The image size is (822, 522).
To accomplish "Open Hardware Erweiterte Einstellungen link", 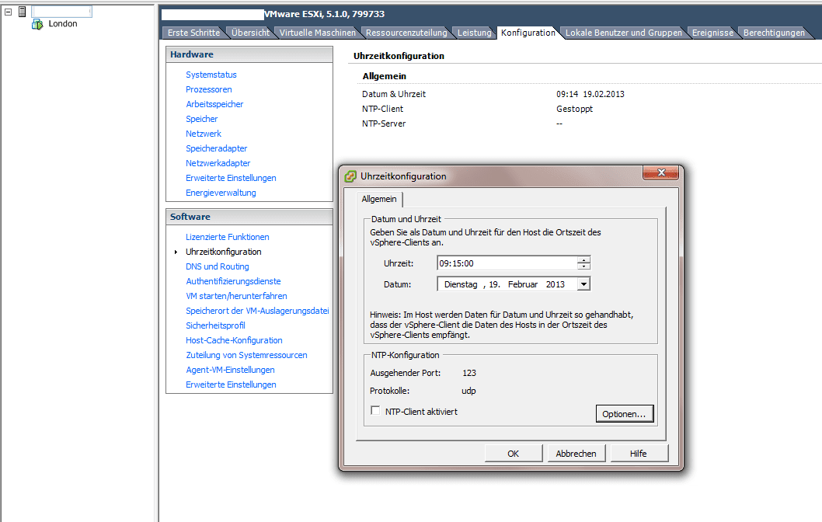I will 231,178.
